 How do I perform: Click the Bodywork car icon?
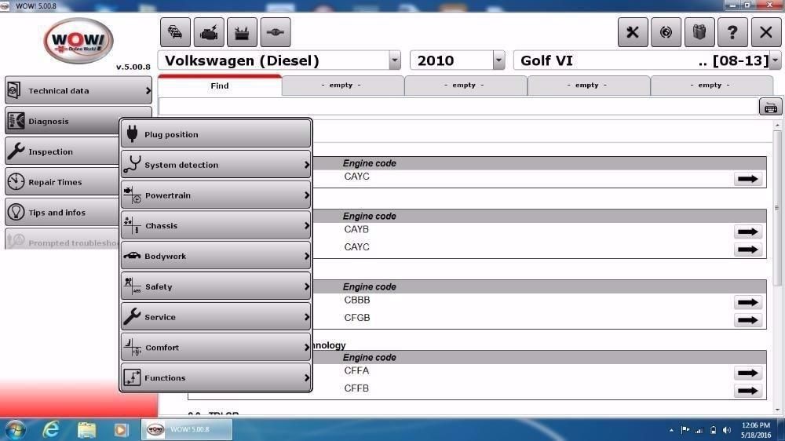pyautogui.click(x=132, y=255)
